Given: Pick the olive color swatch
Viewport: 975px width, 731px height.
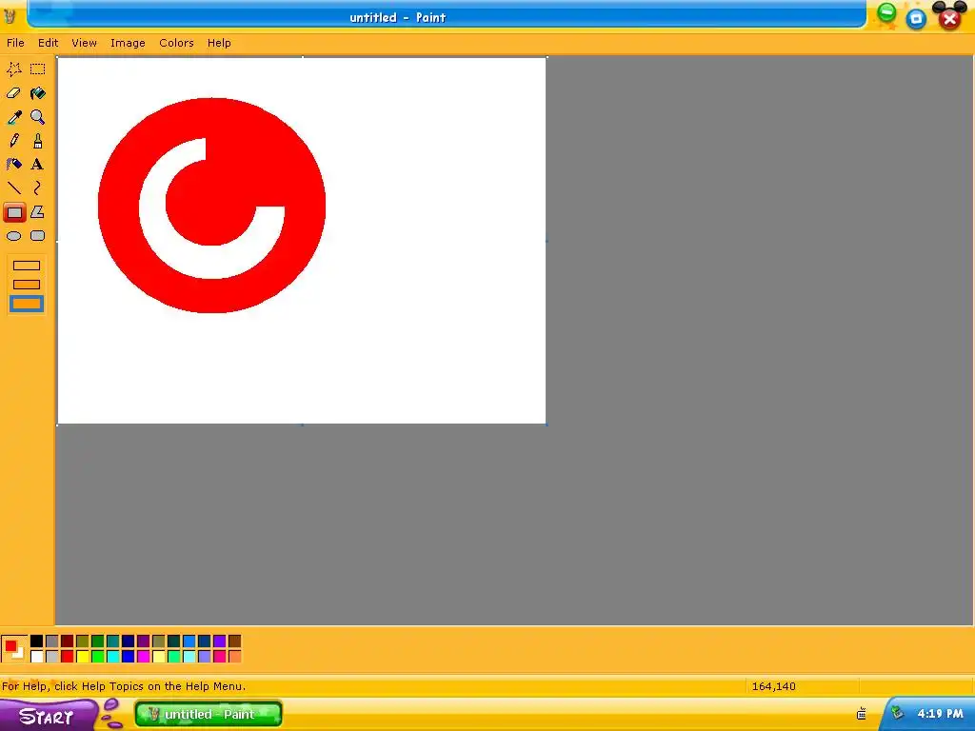Looking at the screenshot, I should (x=82, y=641).
